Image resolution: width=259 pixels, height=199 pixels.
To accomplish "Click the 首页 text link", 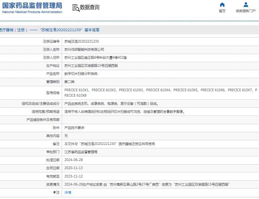I will (x=222, y=11).
